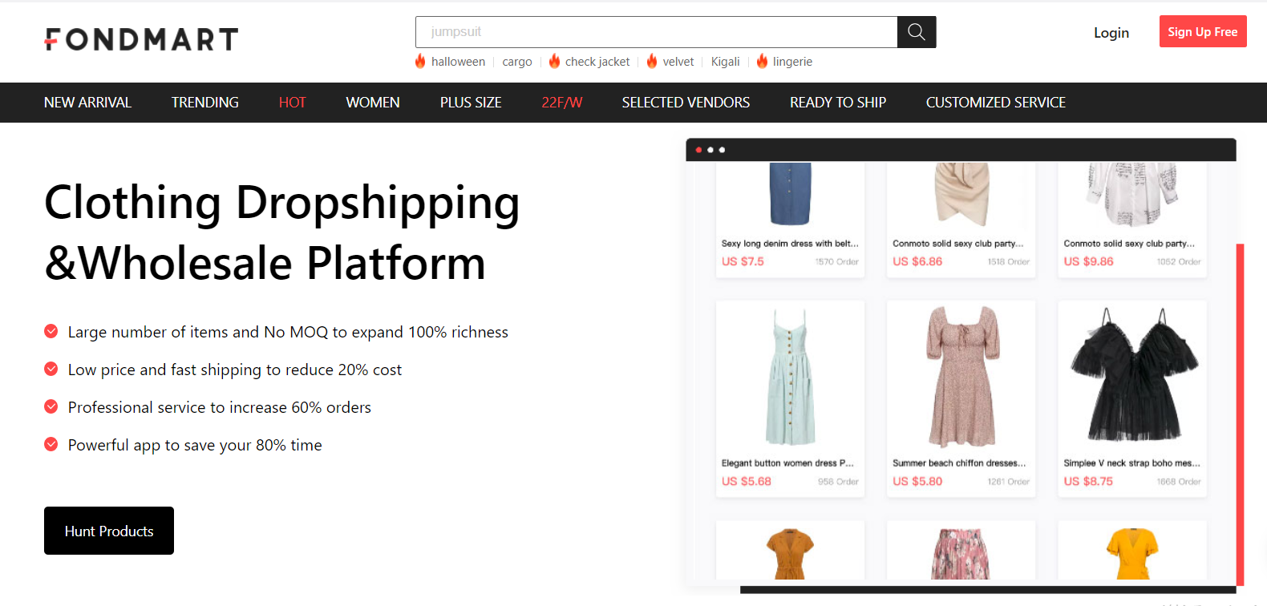Select the 22F/W collection tab
The width and height of the screenshot is (1267, 606).
pos(561,103)
